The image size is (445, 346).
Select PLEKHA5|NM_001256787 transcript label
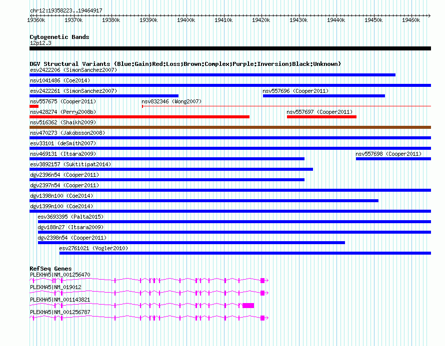(60, 312)
